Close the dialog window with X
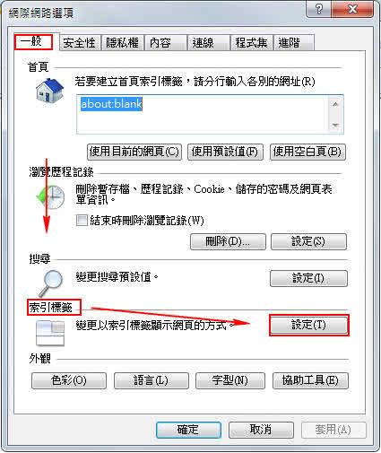381x453 pixels. point(352,9)
